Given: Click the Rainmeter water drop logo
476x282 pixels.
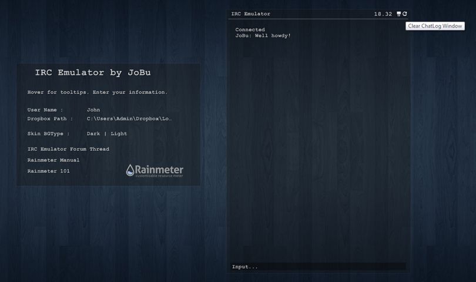Looking at the screenshot, I should coord(130,170).
